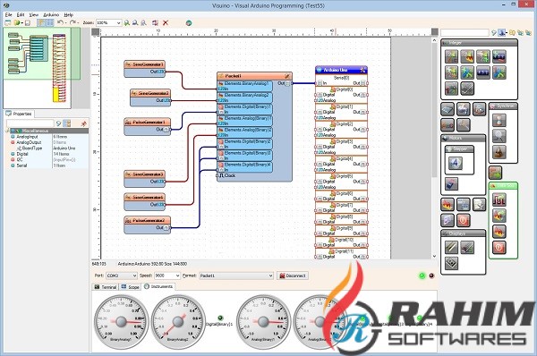Open the View menu
Screen dimensions: 537x356
click(34, 14)
